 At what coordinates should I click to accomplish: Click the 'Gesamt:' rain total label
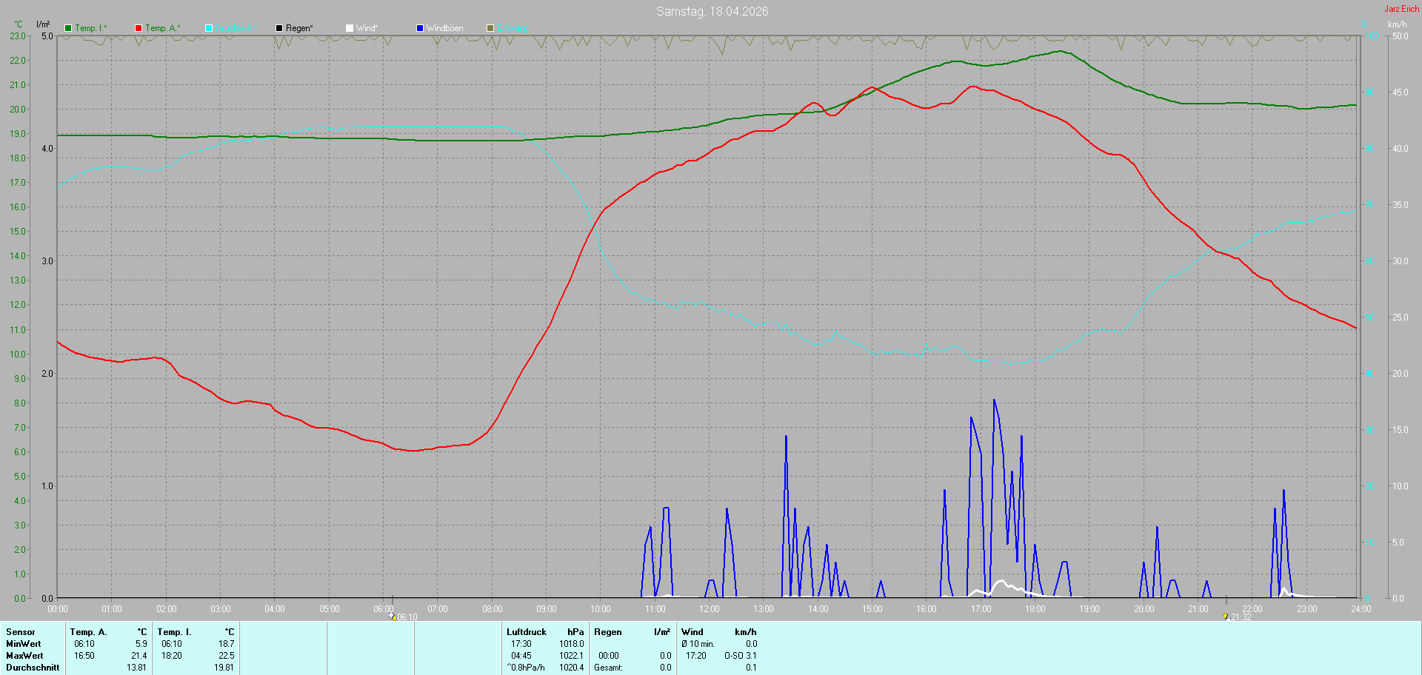tap(608, 668)
